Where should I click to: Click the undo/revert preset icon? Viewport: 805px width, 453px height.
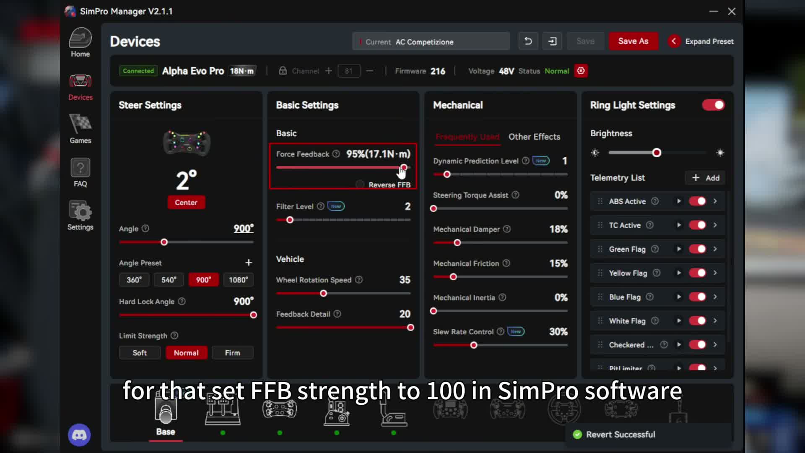(528, 41)
